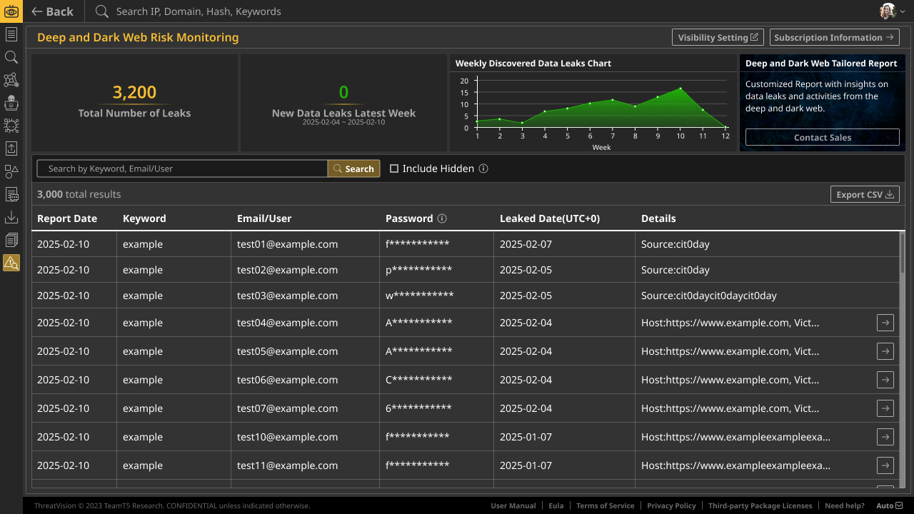Open the network graph icon in sidebar
This screenshot has width=914, height=514.
11,80
